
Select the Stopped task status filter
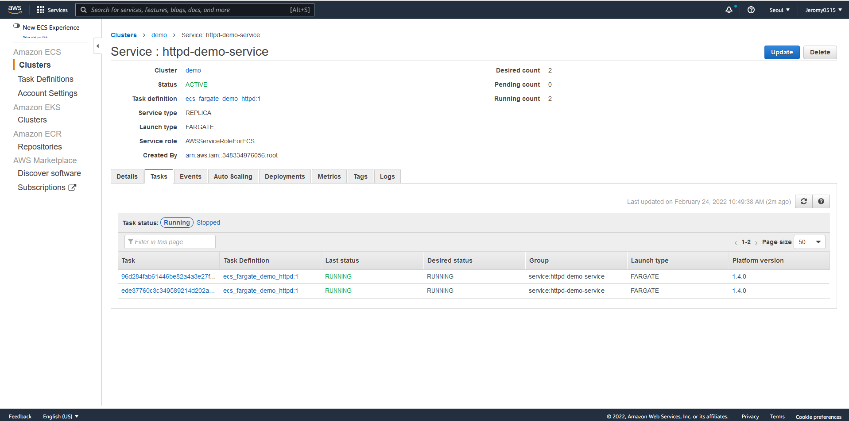pos(208,222)
